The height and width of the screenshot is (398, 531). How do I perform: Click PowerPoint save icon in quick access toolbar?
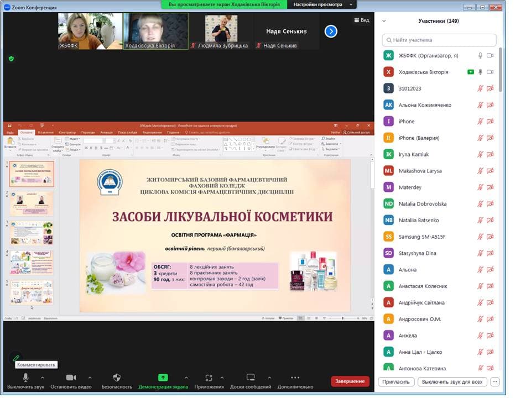[9, 125]
